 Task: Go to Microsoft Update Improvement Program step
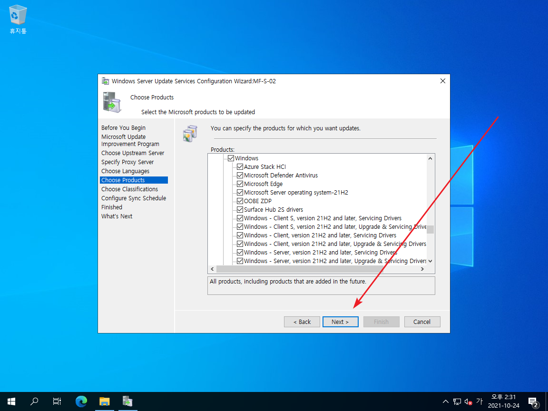(130, 140)
